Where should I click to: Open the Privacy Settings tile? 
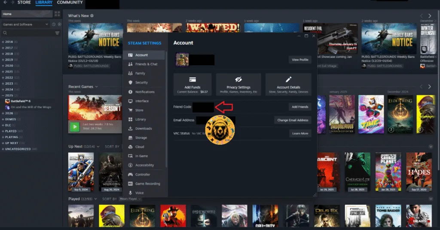click(x=238, y=85)
